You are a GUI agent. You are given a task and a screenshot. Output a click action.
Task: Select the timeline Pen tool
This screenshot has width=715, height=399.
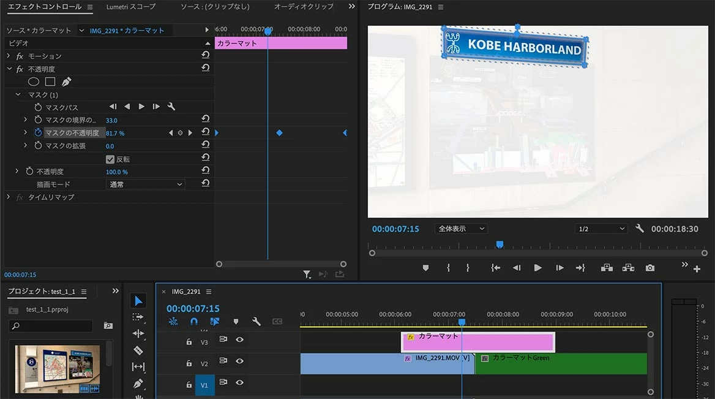tap(138, 384)
